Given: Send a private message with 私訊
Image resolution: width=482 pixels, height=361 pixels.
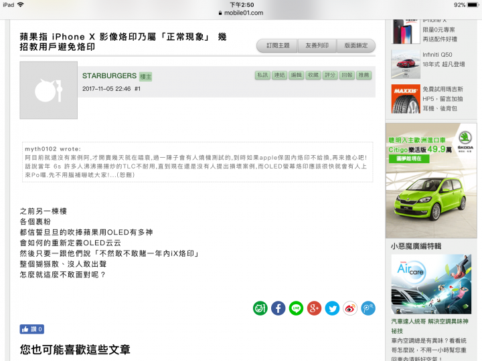Looking at the screenshot, I should tap(262, 75).
